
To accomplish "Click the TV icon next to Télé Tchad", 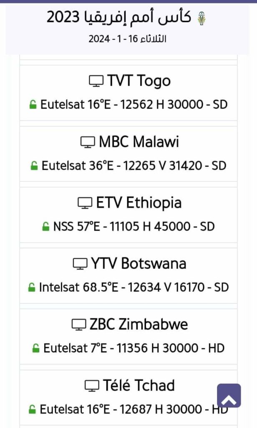I will [x=92, y=385].
